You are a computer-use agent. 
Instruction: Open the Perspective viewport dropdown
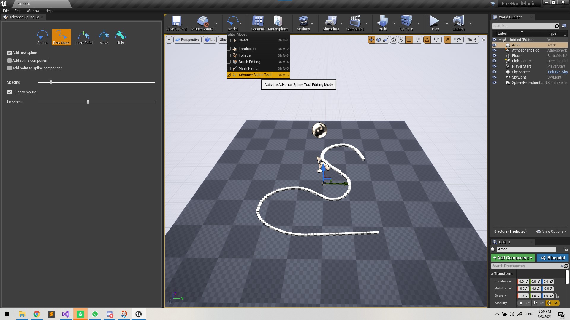click(187, 40)
